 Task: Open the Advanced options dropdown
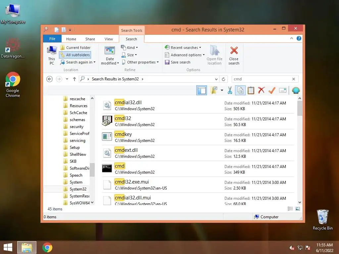(185, 55)
